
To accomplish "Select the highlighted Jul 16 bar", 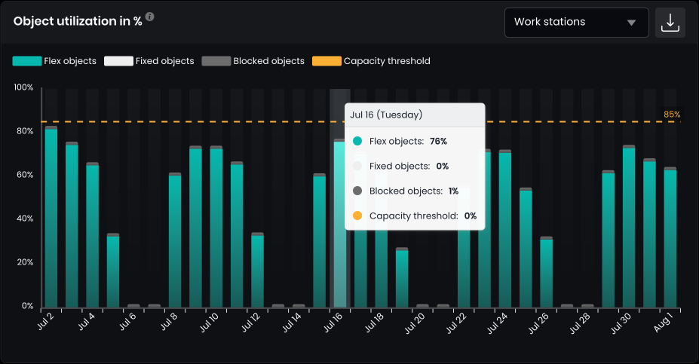I will click(x=339, y=226).
